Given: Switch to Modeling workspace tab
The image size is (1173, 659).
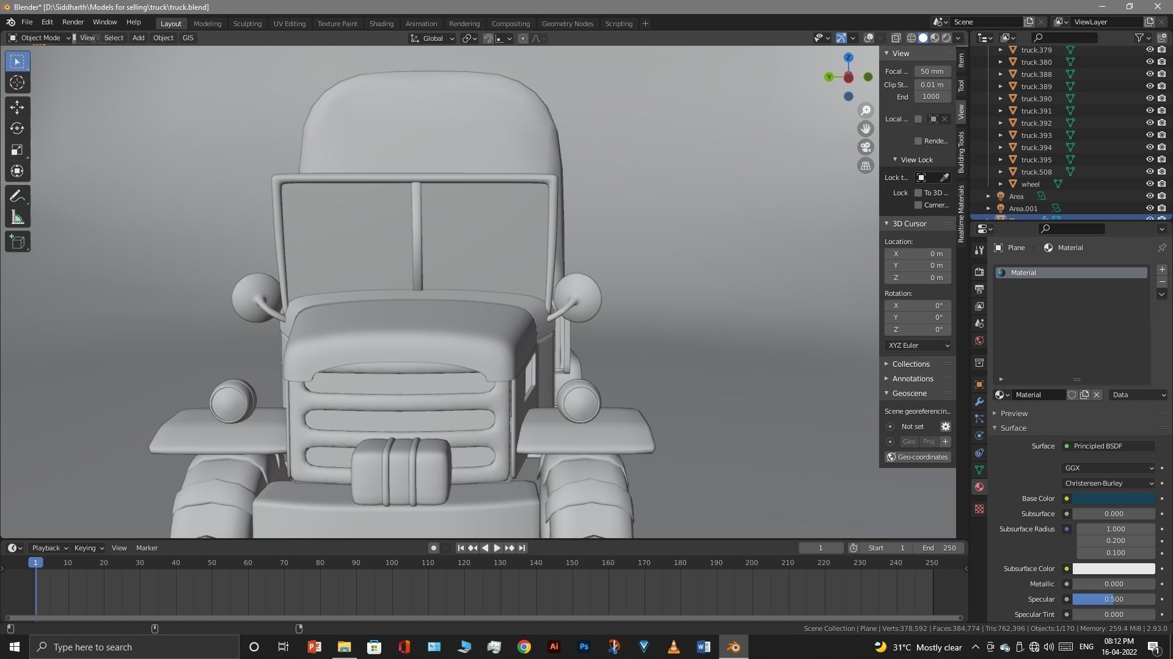Looking at the screenshot, I should pyautogui.click(x=207, y=24).
